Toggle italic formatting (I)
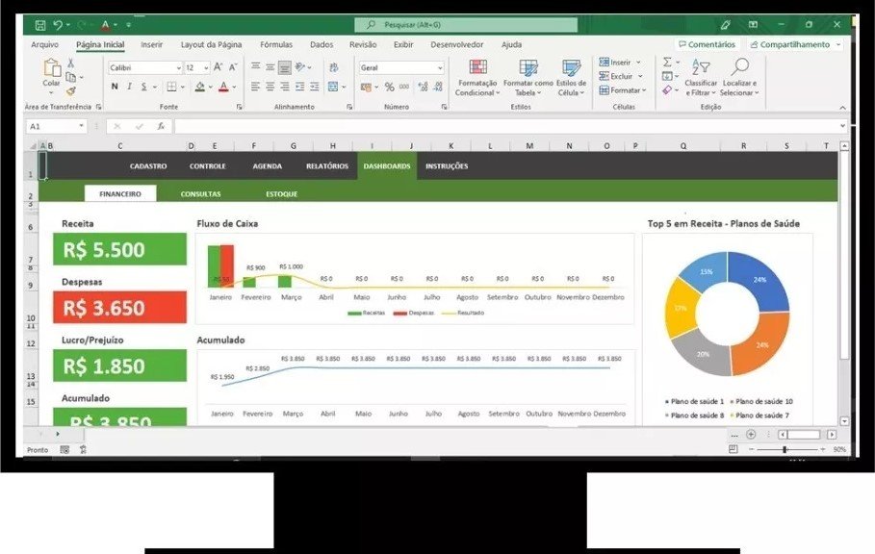 [129, 87]
